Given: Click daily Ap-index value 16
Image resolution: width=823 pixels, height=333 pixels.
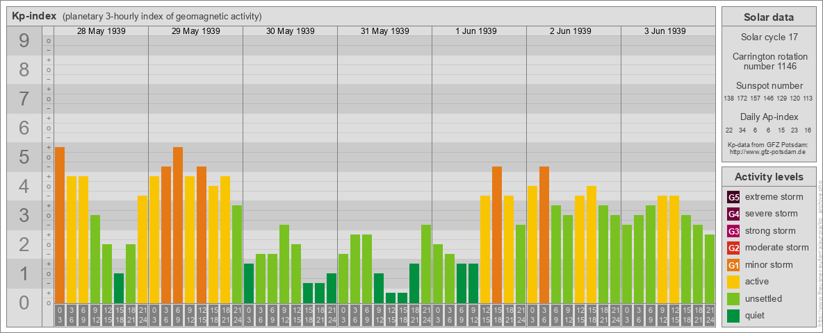Looking at the screenshot, I should 808,130.
